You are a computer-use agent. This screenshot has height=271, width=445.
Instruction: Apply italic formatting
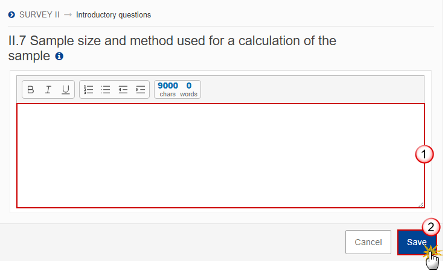tap(48, 90)
